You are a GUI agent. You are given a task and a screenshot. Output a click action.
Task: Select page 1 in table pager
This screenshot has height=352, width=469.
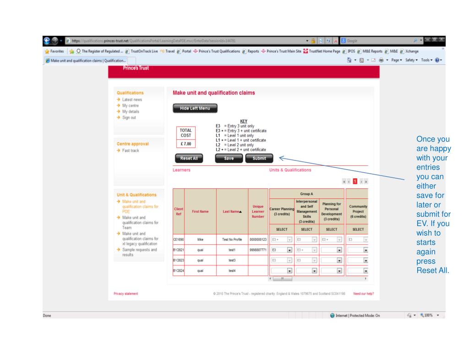click(x=355, y=181)
